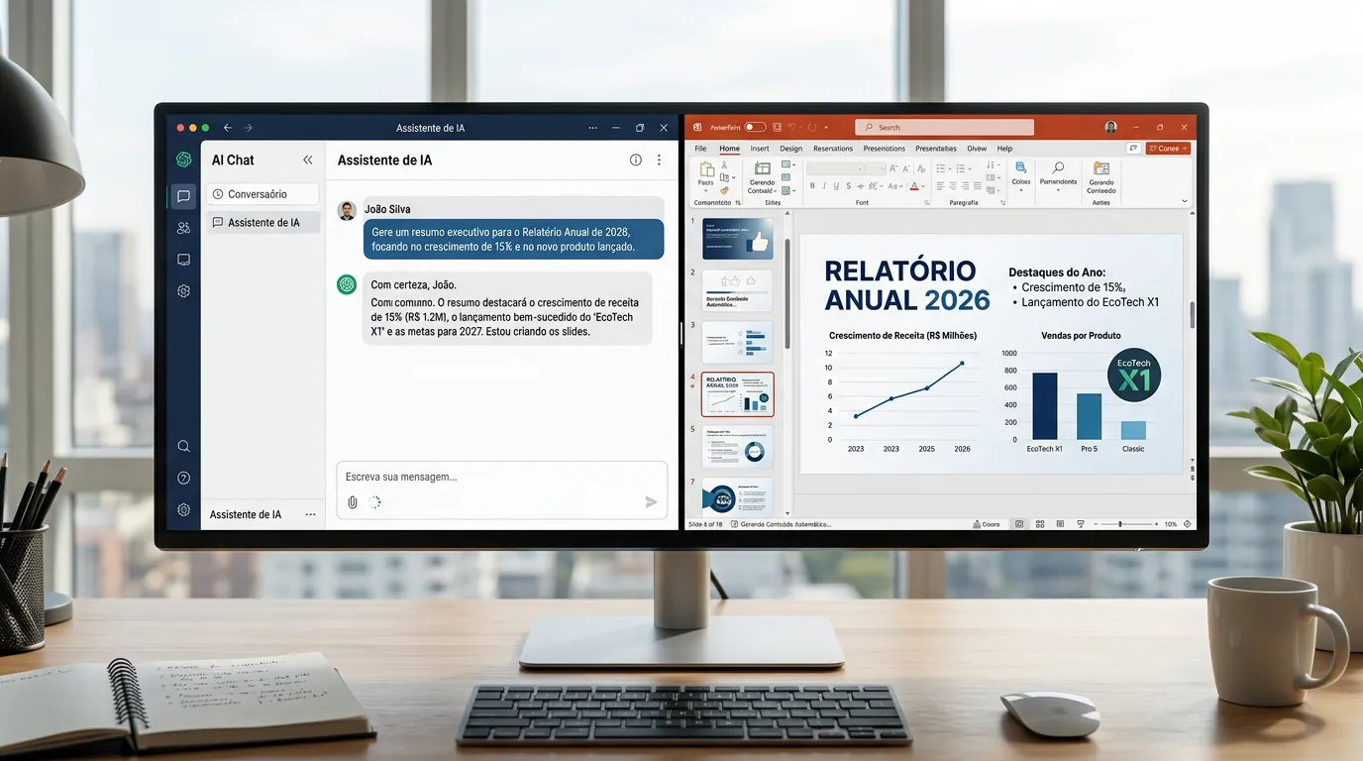This screenshot has height=761, width=1363.
Task: Select slide 1 thumbnail with thumbs-up
Action: coord(738,239)
